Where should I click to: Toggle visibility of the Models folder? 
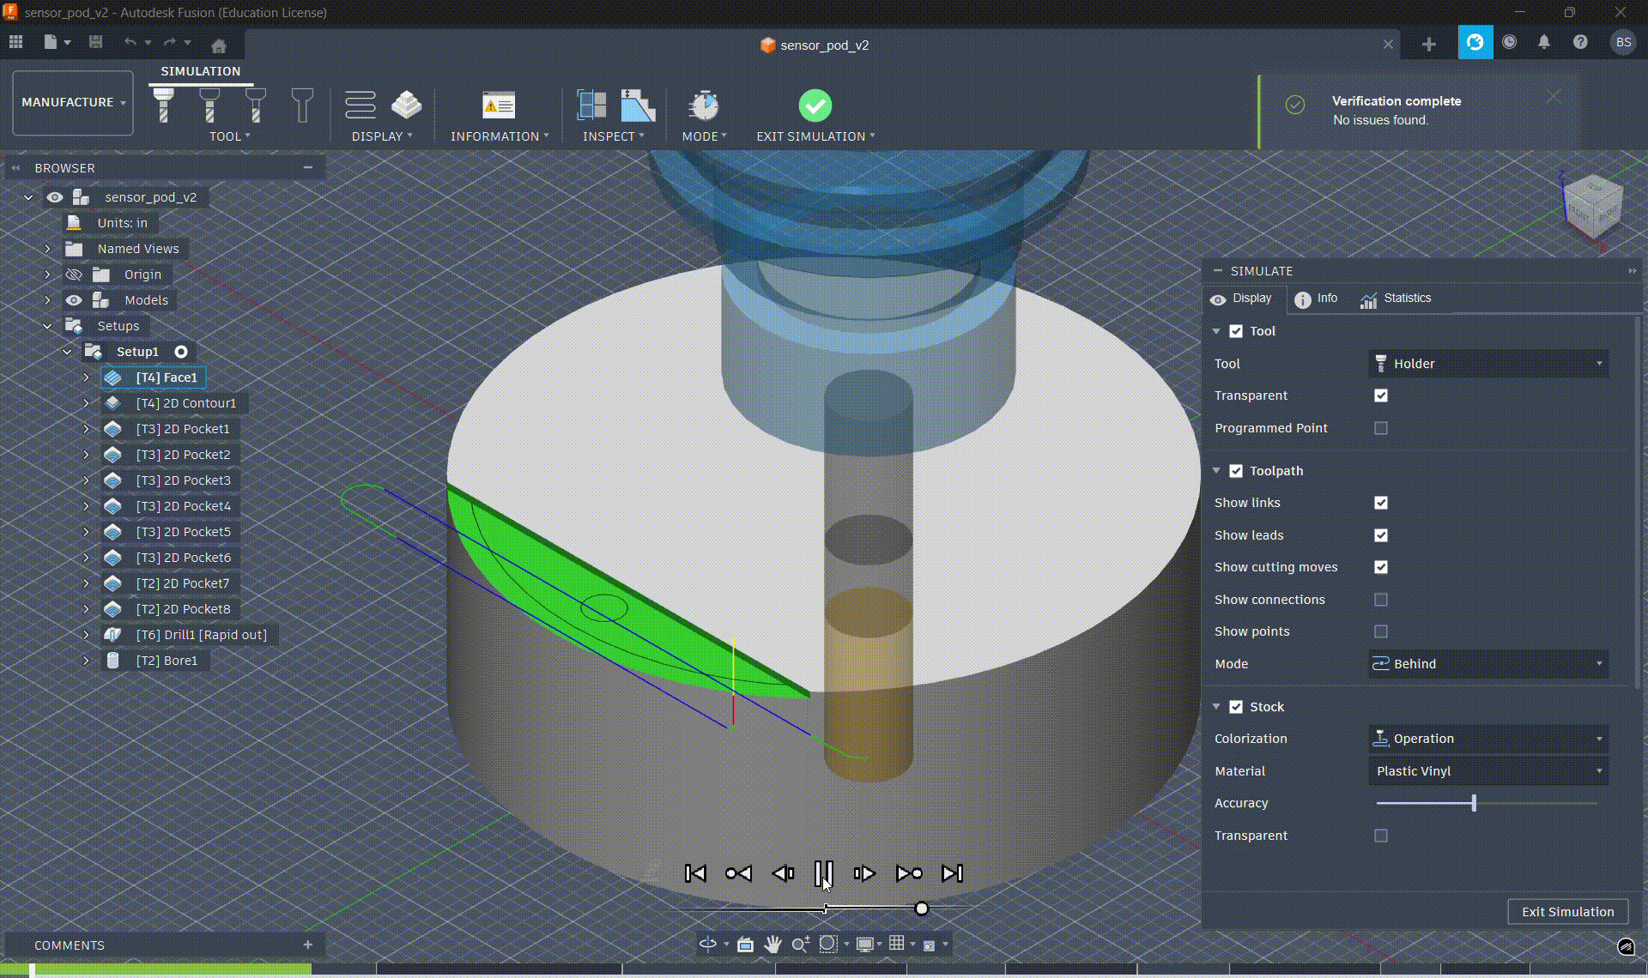coord(74,299)
